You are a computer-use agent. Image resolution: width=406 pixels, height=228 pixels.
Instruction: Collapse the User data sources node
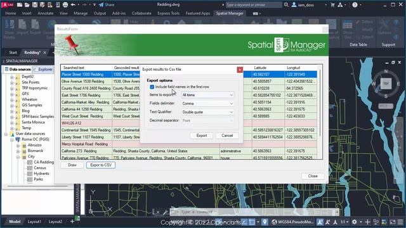pyautogui.click(x=6, y=134)
